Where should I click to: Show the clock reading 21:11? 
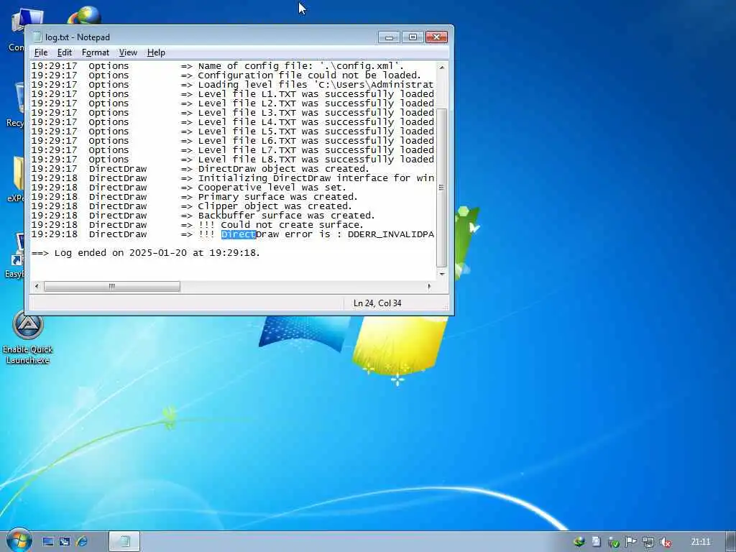[x=700, y=542]
